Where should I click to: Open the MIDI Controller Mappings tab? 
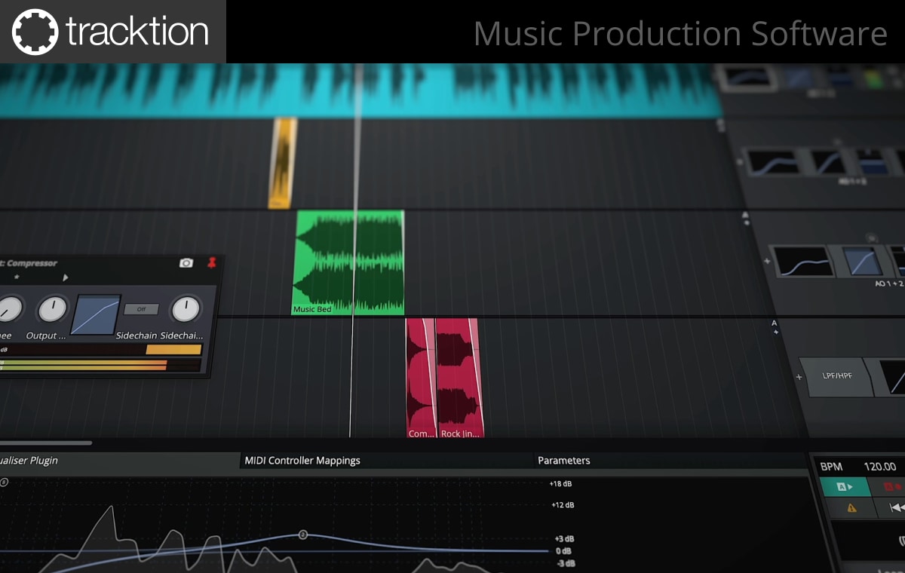click(x=302, y=461)
